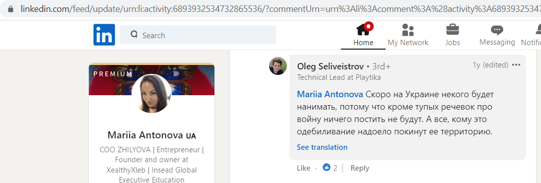The width and height of the screenshot is (541, 183).
Task: Click the padlock site info icon
Action: 10,8
